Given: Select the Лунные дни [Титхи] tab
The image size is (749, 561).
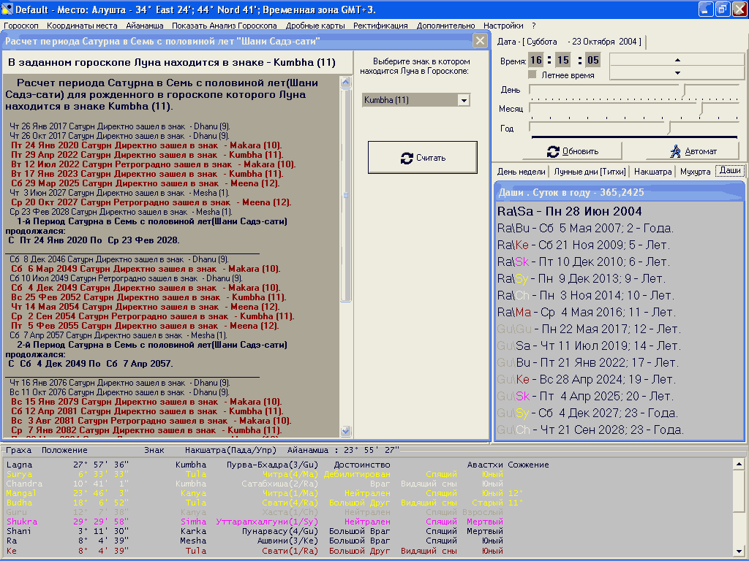Looking at the screenshot, I should pyautogui.click(x=590, y=172).
